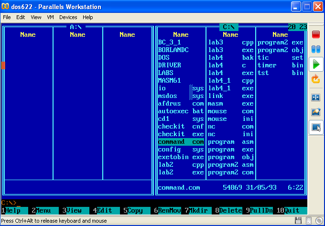
Task: Open the VM menu
Action: 50,17
